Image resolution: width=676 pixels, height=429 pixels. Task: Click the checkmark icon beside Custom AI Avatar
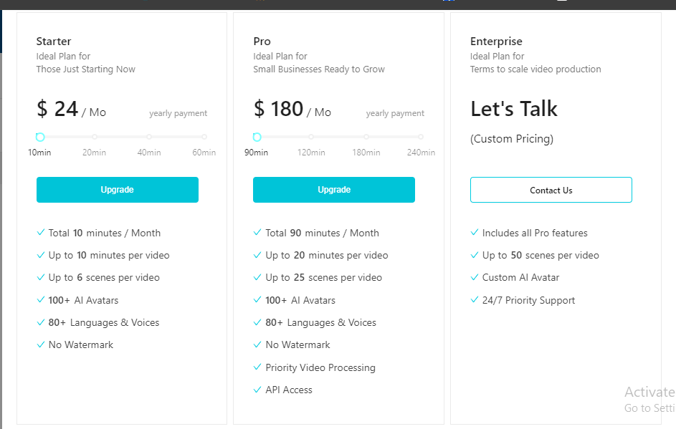click(x=475, y=277)
